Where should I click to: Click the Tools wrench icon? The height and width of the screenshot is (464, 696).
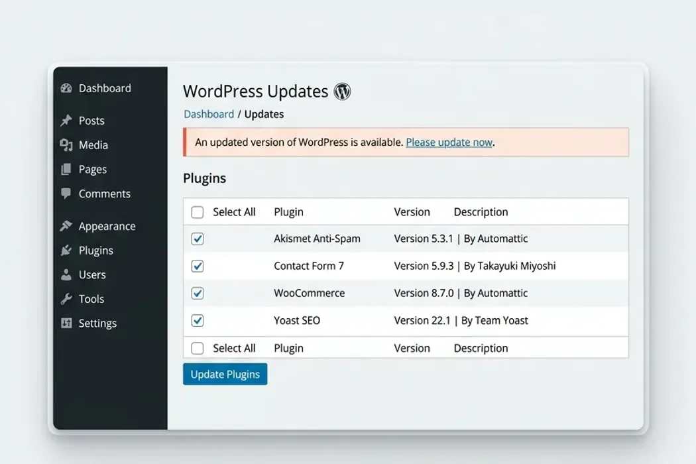tap(66, 299)
